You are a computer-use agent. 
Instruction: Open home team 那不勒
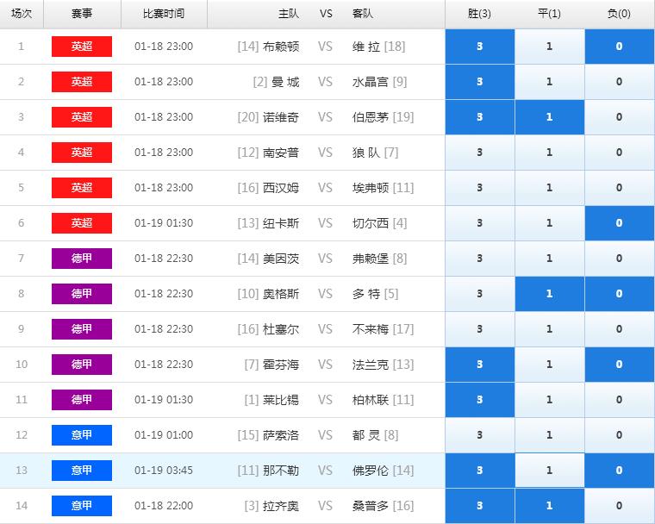281,470
